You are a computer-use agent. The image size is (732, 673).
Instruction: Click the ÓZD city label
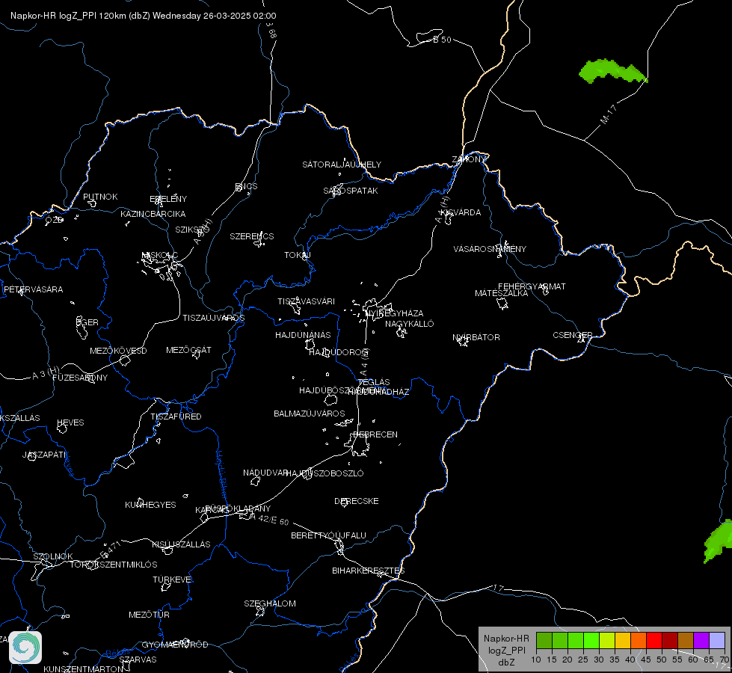pyautogui.click(x=54, y=220)
